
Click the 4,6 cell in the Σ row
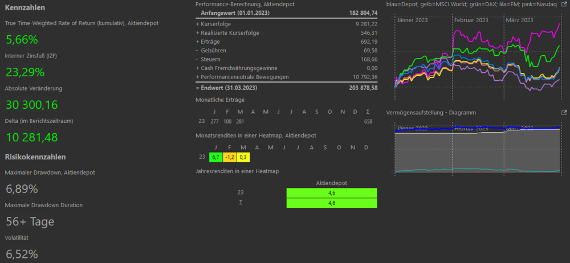[332, 203]
